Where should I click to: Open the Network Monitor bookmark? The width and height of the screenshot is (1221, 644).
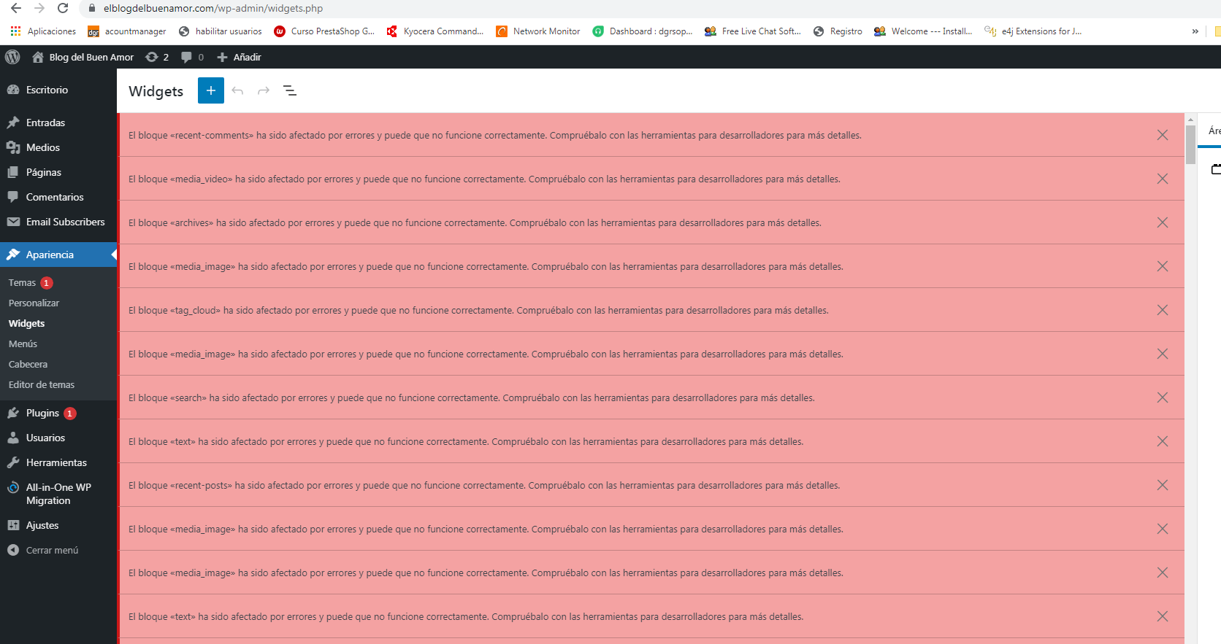coord(538,31)
